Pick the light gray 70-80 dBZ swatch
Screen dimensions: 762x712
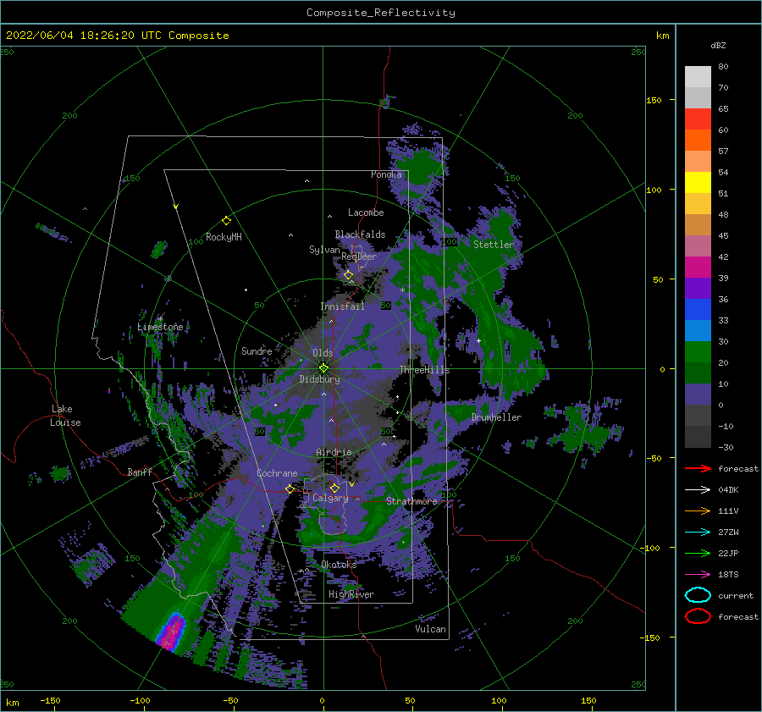click(698, 77)
